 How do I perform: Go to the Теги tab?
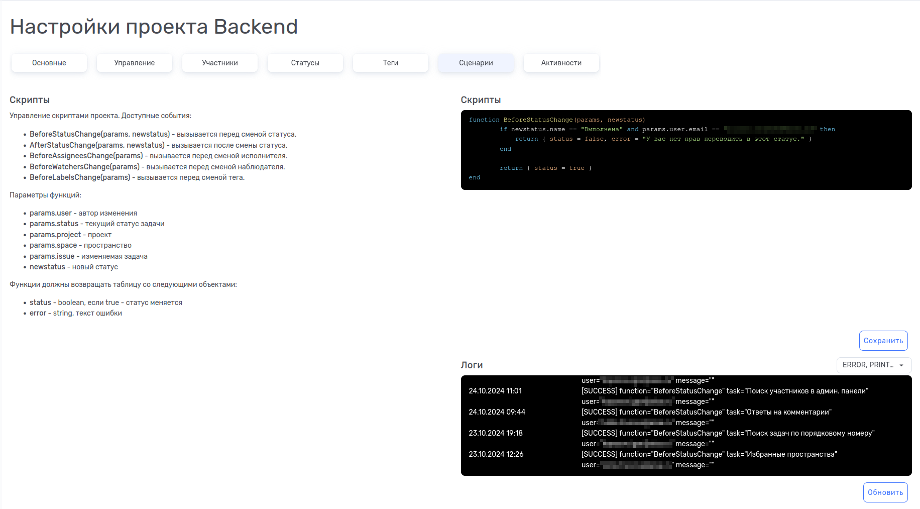[391, 63]
